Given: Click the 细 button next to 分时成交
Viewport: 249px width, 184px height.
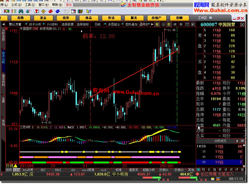Looking at the screenshot, I should pyautogui.click(x=242, y=141).
